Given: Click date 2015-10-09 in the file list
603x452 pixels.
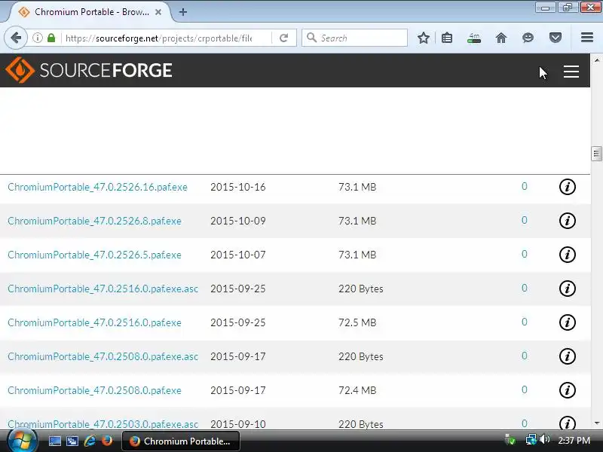Looking at the screenshot, I should 237,221.
